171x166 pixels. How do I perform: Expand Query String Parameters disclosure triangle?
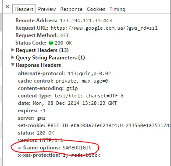click(x=13, y=57)
